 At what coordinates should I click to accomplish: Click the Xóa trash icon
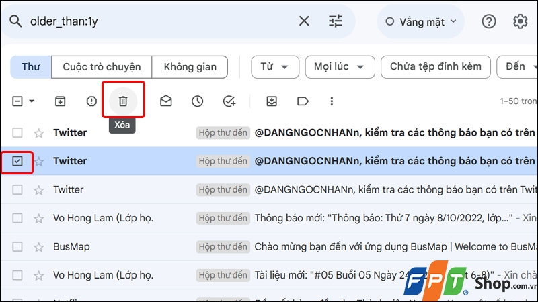pos(123,101)
